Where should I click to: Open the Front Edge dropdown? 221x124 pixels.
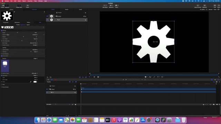pyautogui.click(x=36, y=39)
